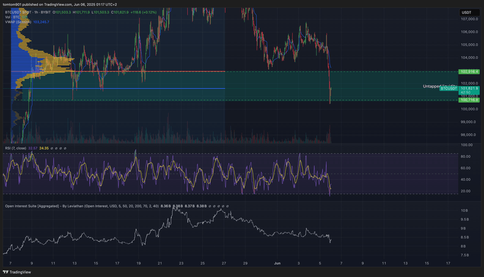The height and width of the screenshot is (277, 484).
Task: Click the RSI axis value 20.00
Action: point(465,191)
